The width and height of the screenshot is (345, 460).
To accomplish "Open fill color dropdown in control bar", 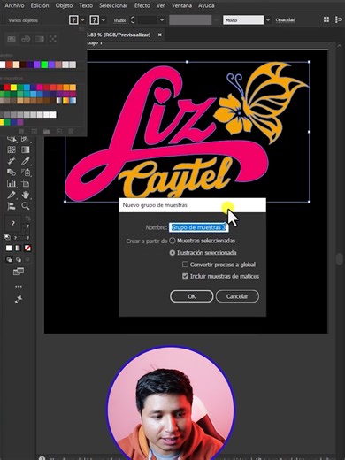I will point(83,20).
